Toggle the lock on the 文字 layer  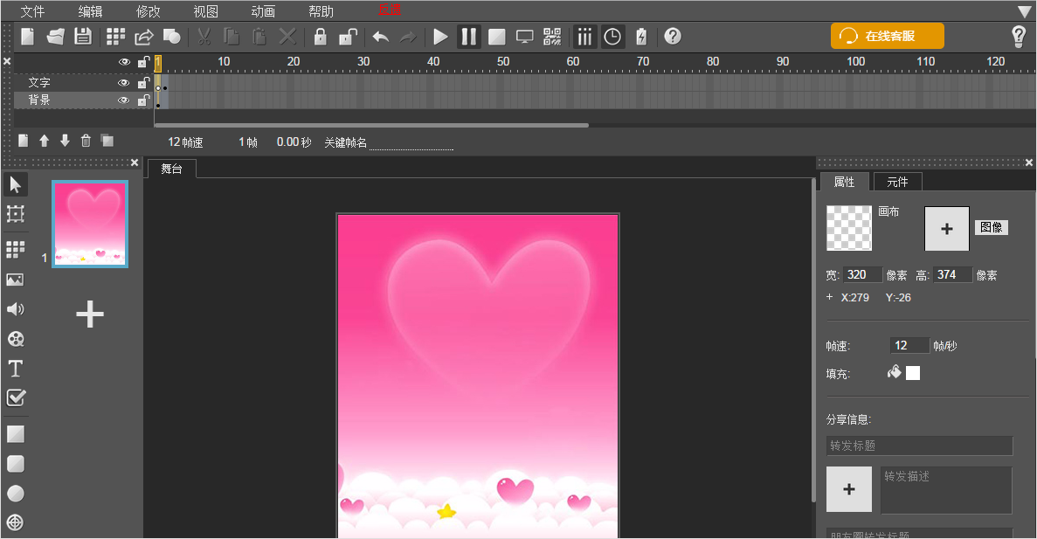(143, 83)
